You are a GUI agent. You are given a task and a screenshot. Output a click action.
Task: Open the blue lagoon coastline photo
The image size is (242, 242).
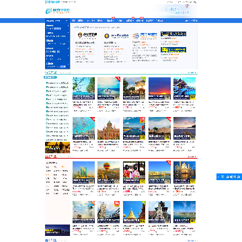coord(184,212)
